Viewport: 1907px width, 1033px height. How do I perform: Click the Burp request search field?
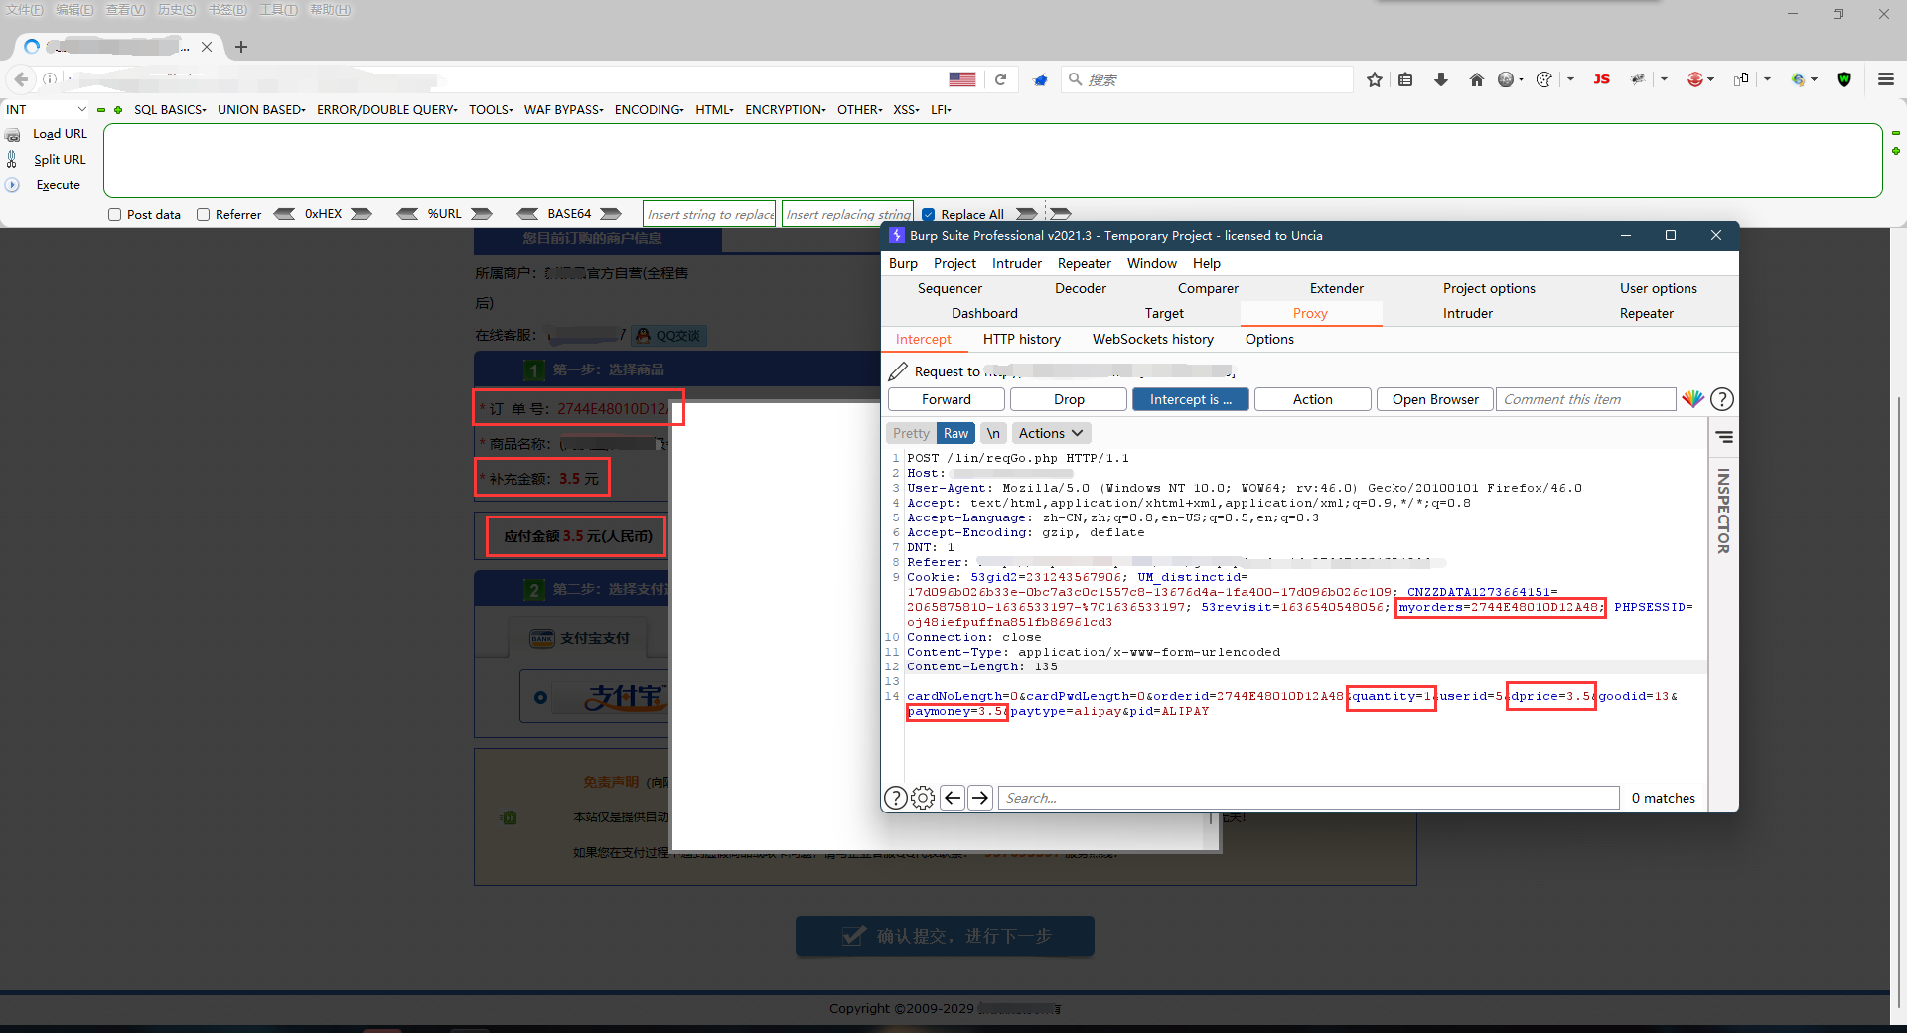coord(1308,798)
